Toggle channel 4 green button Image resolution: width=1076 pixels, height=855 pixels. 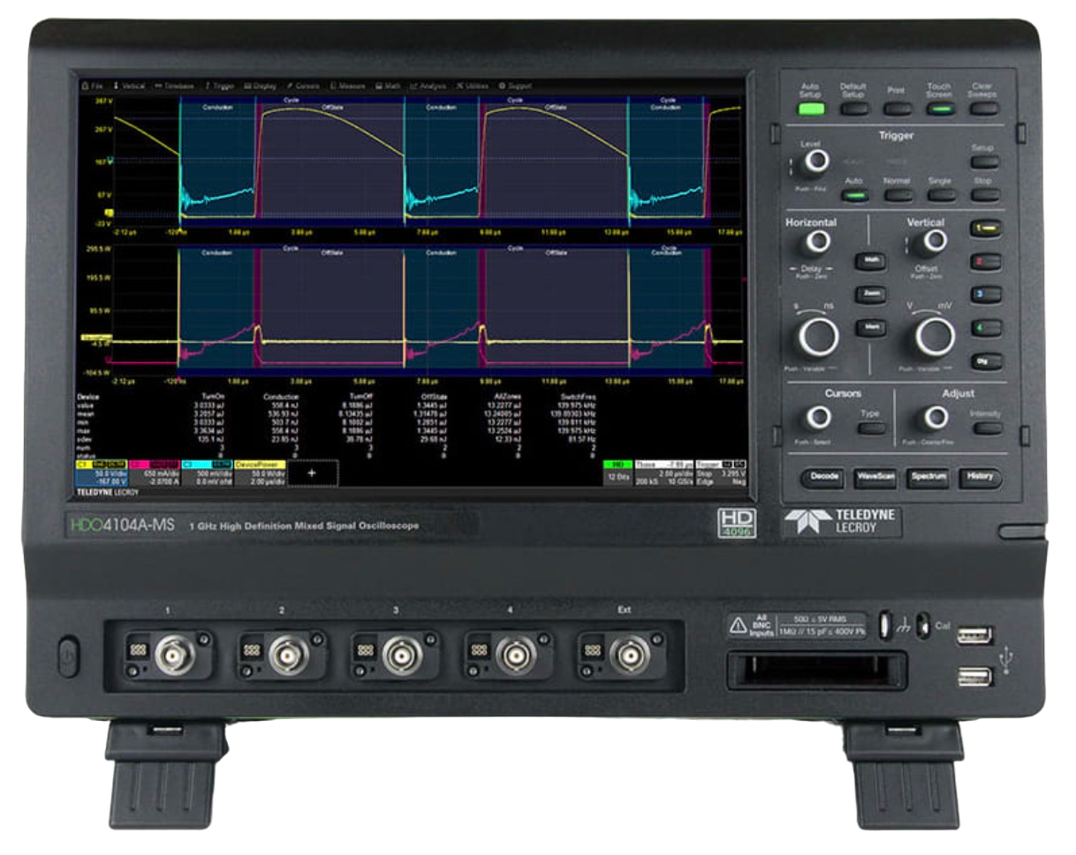[986, 328]
